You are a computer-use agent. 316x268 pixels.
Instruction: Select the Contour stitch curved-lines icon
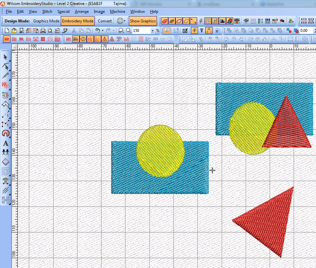(x=50, y=39)
